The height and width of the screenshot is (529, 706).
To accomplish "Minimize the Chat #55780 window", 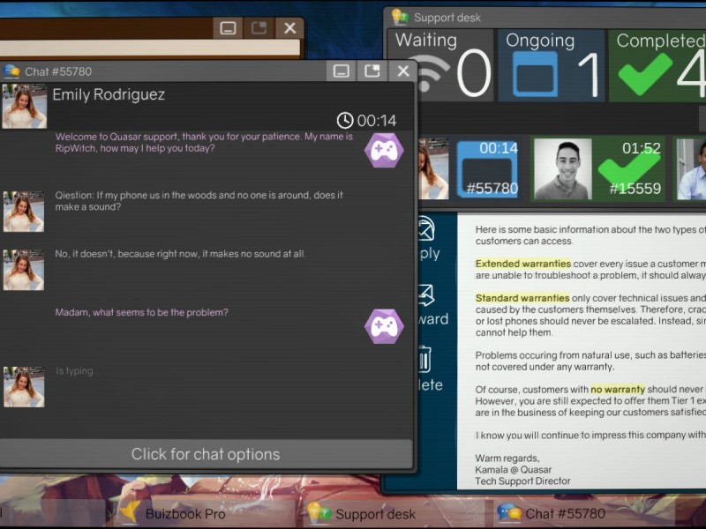I will [342, 71].
